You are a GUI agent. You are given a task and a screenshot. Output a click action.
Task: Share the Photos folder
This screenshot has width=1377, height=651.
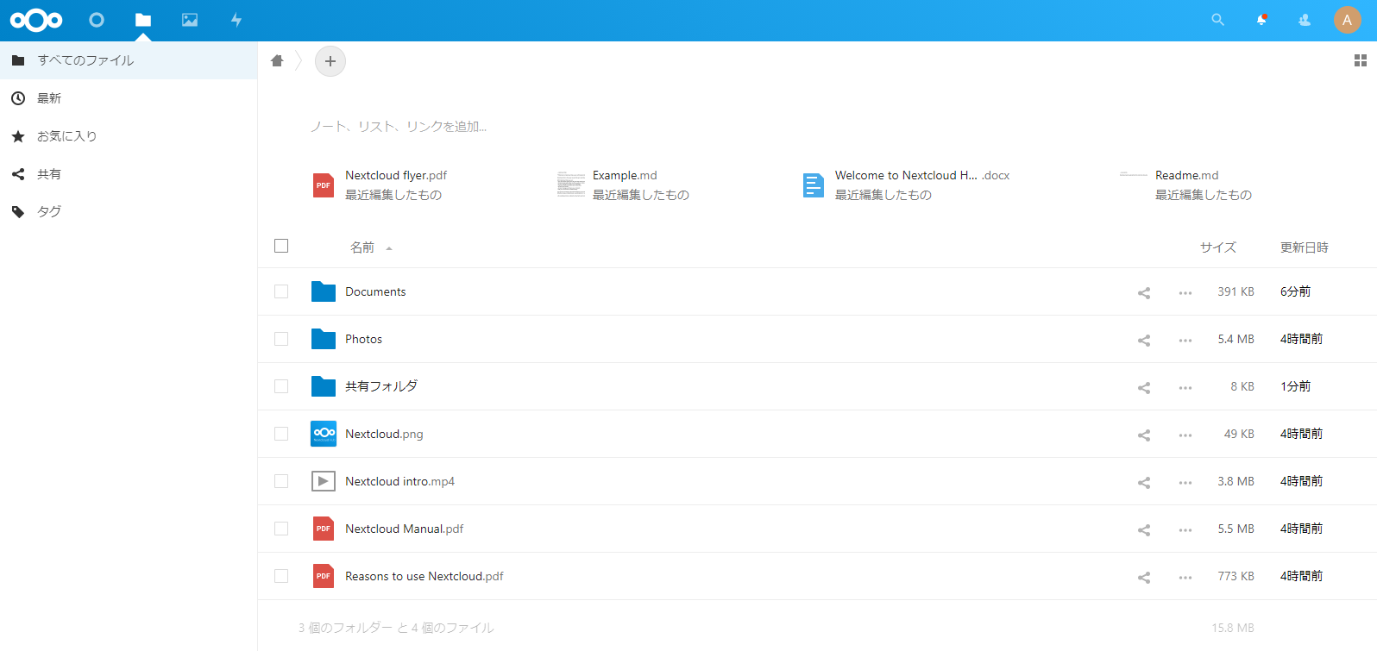[x=1144, y=340]
